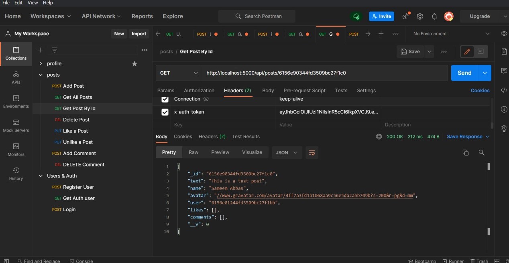The image size is (509, 263).
Task: Click the Search Postman box
Action: (x=257, y=16)
